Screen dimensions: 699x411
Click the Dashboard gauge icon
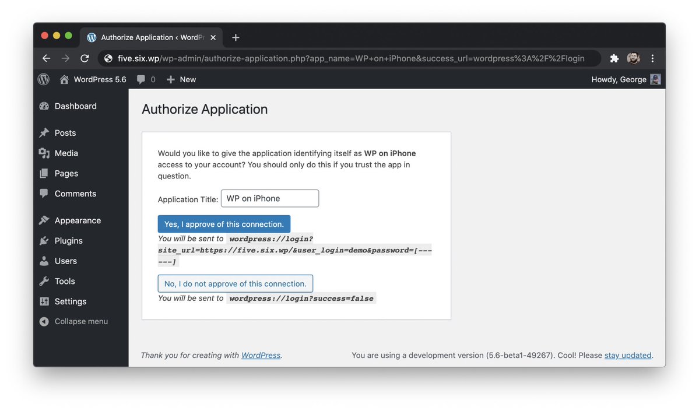(x=44, y=106)
